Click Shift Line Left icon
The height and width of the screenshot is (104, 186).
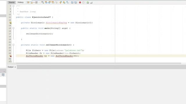point(72,2)
